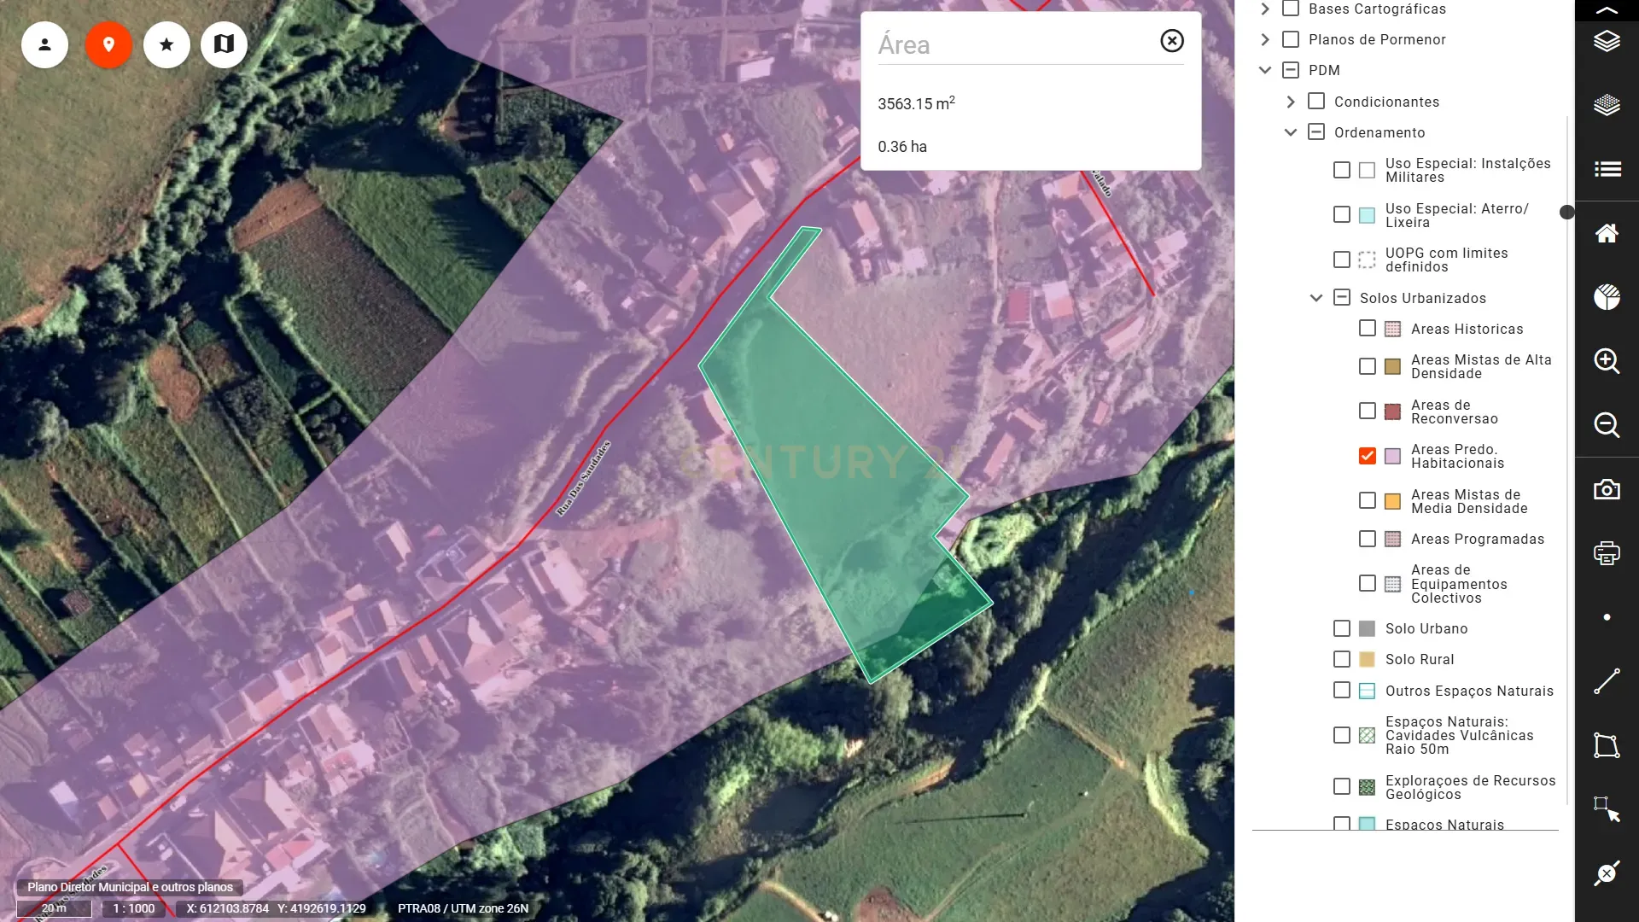Click the map view button

point(224,44)
